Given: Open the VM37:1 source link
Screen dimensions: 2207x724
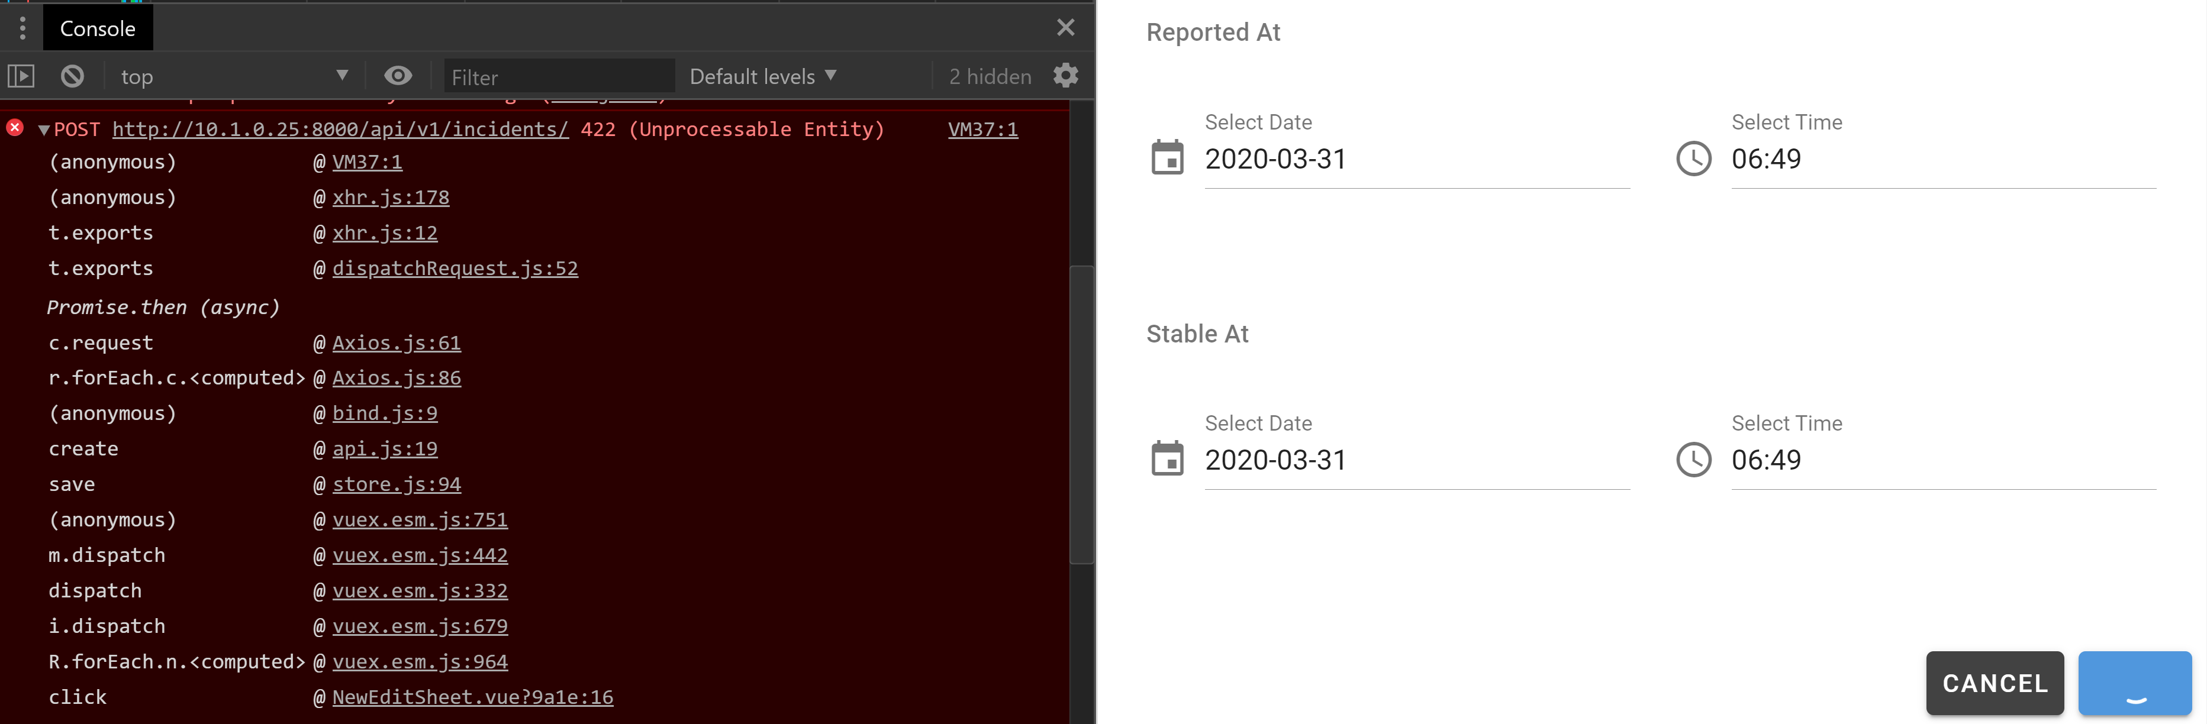Looking at the screenshot, I should tap(982, 129).
